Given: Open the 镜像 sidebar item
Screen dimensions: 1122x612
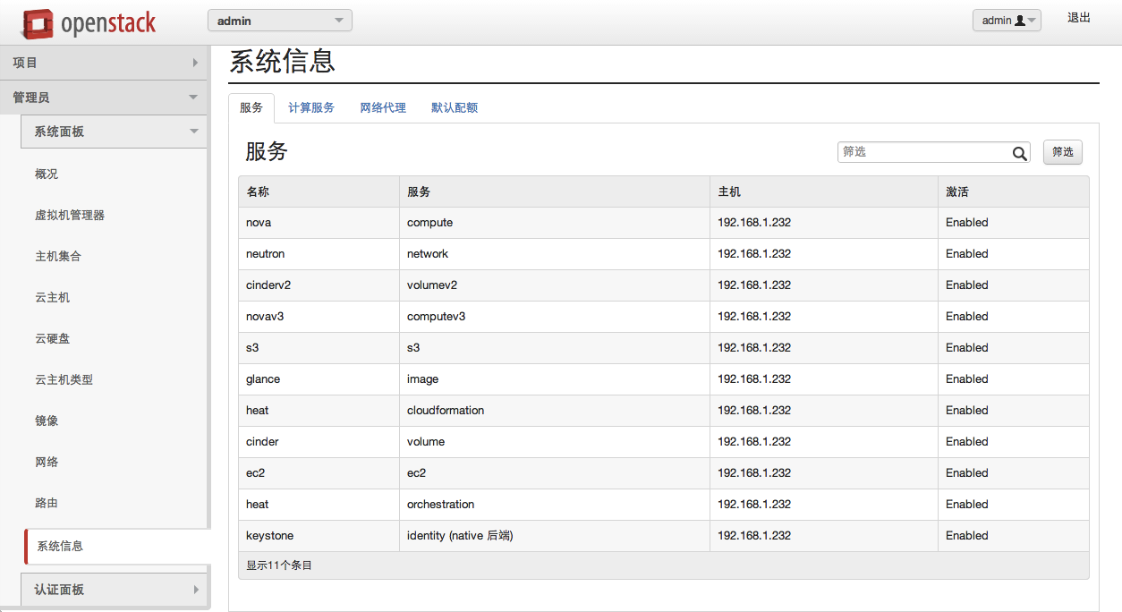Looking at the screenshot, I should (x=47, y=421).
